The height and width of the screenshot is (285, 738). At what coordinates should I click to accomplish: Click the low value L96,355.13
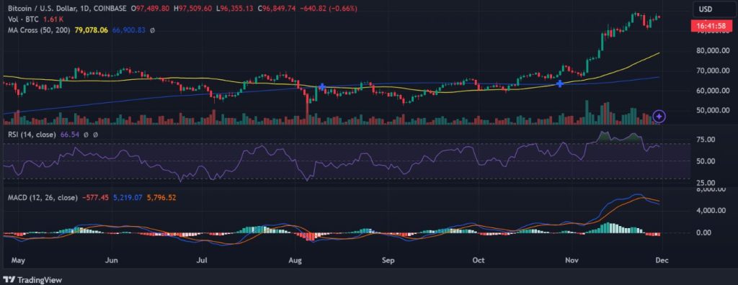pyautogui.click(x=234, y=9)
